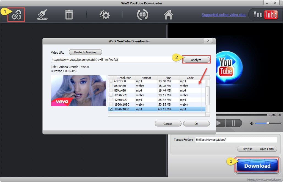Click the Size column header
The image size is (283, 182).
pos(168,78)
